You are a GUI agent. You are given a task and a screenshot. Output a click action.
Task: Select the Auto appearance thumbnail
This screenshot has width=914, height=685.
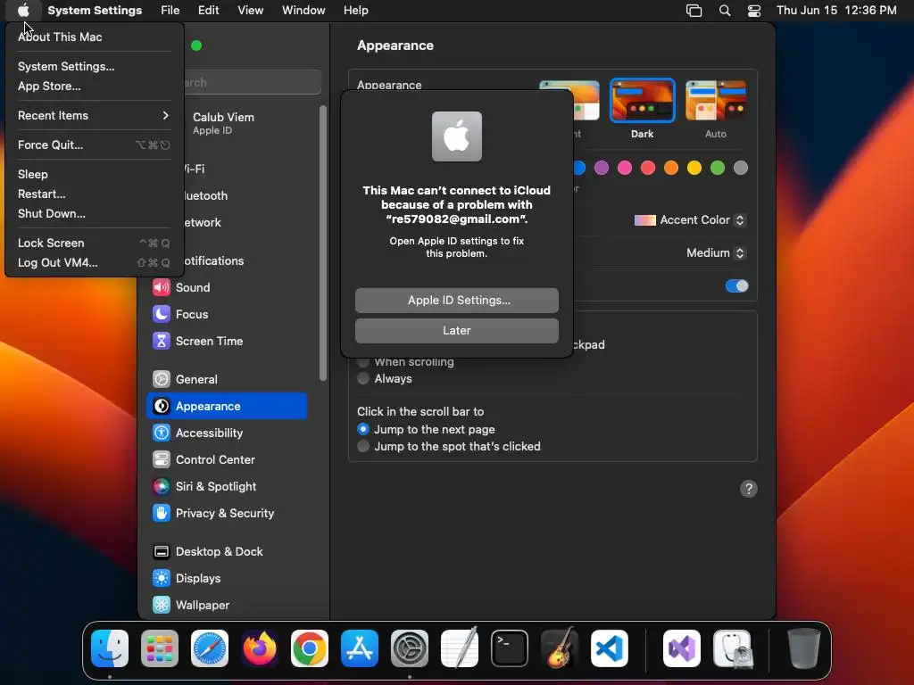(x=716, y=101)
